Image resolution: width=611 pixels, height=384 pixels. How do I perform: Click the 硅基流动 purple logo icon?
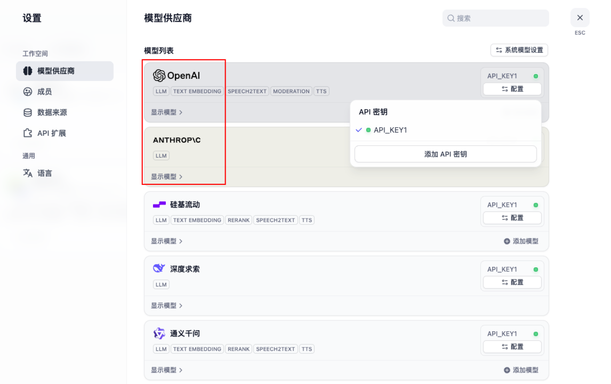[x=159, y=205]
